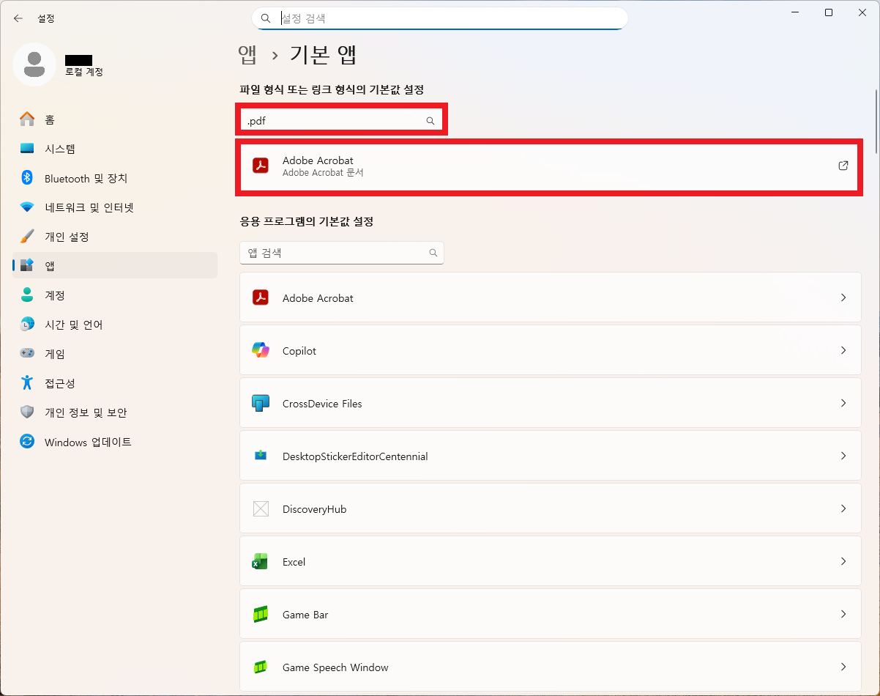Click Adobe Acrobat icon in .pdf result
880x696 pixels.
click(261, 166)
